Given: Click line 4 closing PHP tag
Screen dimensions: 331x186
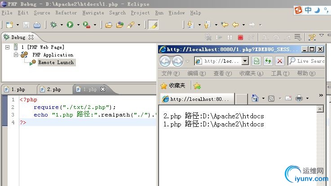Looking at the screenshot, I should (23, 122).
